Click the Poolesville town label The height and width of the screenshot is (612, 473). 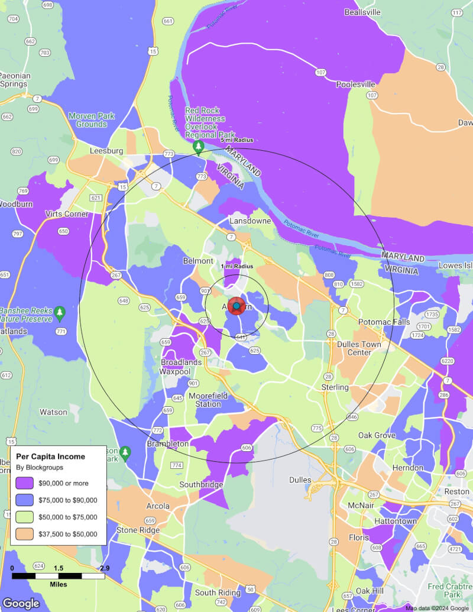click(x=356, y=85)
